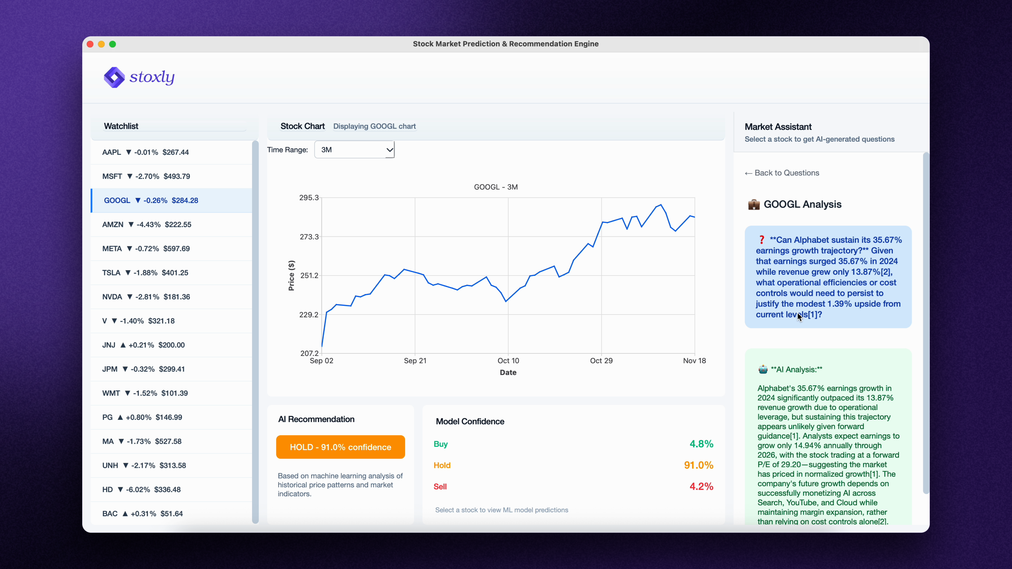Open META stock from watchlist
This screenshot has width=1012, height=569.
coord(171,248)
